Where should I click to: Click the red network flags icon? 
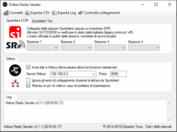(15, 83)
